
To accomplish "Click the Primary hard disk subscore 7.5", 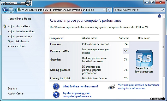I will pyautogui.click(x=126, y=78).
